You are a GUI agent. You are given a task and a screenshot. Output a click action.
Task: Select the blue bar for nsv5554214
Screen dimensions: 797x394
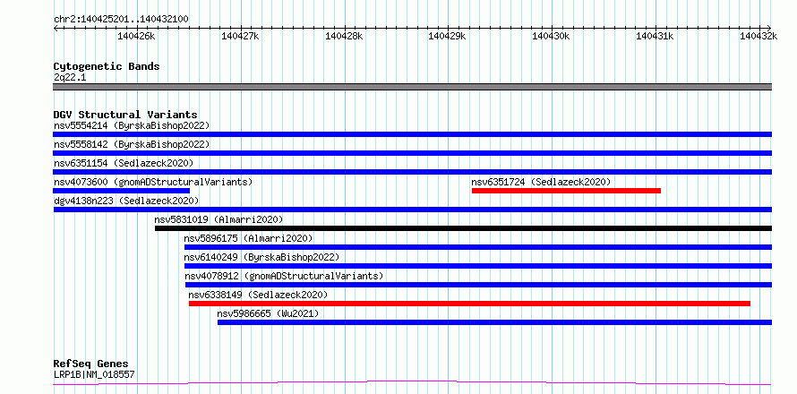pos(412,134)
